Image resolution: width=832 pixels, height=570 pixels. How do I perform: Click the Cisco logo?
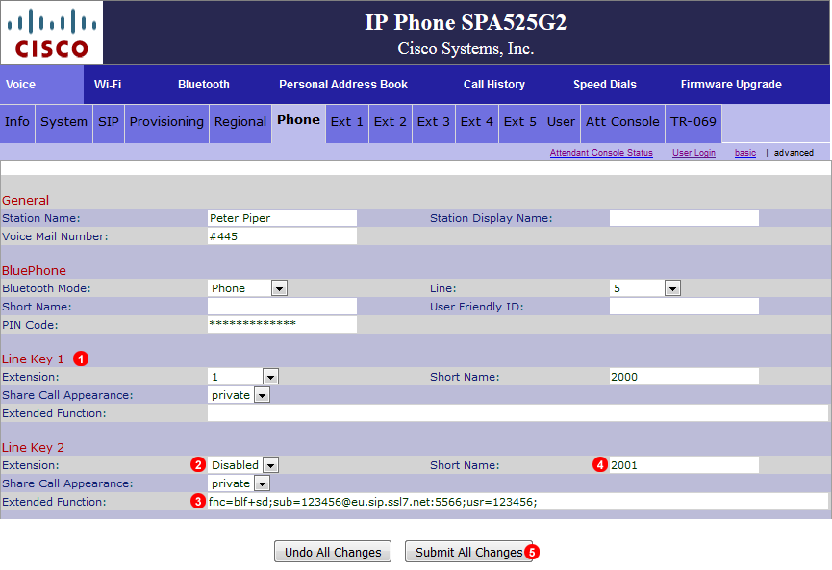[x=52, y=33]
